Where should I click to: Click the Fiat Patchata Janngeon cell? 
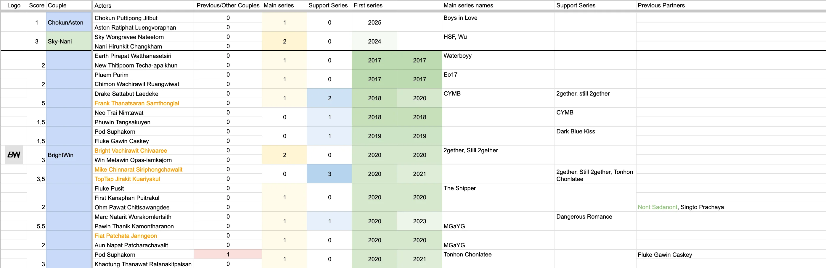pos(143,236)
